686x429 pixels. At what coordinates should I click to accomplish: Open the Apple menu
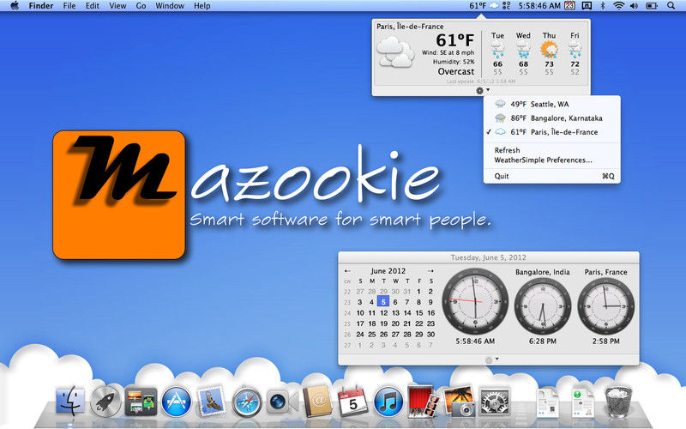click(15, 6)
